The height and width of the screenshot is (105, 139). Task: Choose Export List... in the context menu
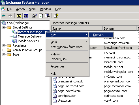(67, 59)
